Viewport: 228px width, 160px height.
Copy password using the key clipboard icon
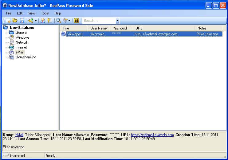click(50, 21)
